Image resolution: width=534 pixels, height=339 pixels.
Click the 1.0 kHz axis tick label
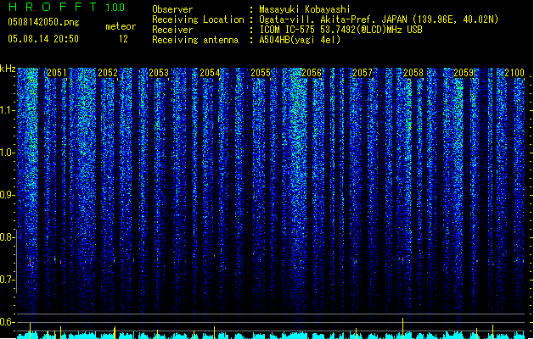point(6,153)
